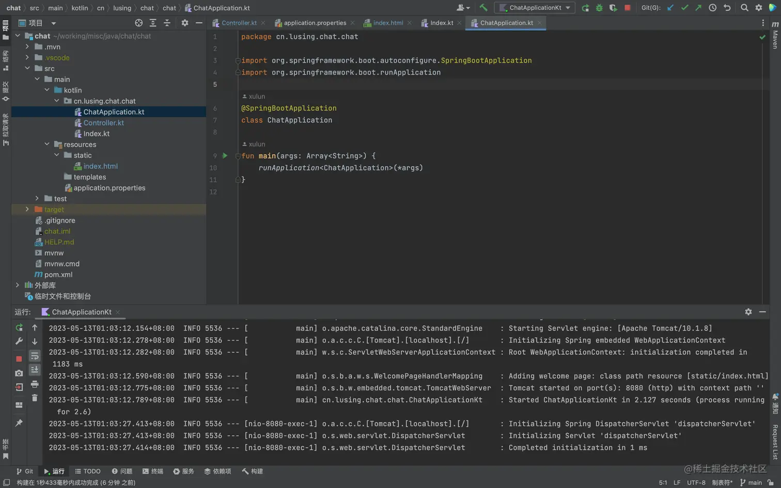Click the run gutter arrow beside main function
Image resolution: width=781 pixels, height=488 pixels.
(225, 155)
